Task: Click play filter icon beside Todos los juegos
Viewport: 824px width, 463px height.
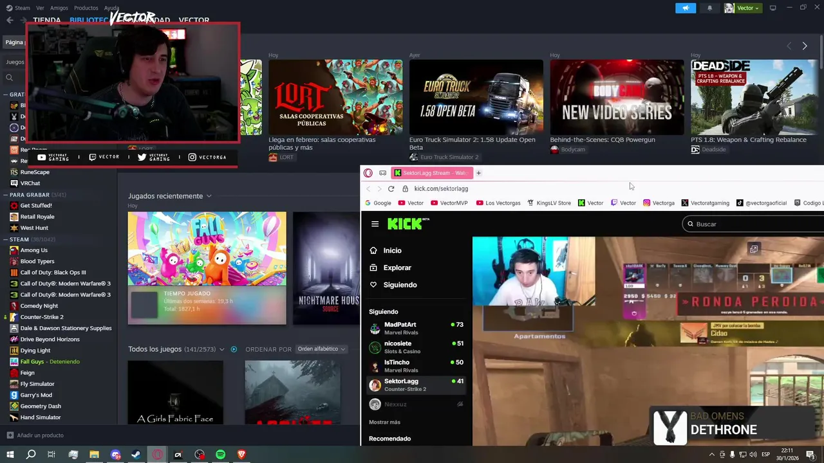Action: click(x=234, y=349)
